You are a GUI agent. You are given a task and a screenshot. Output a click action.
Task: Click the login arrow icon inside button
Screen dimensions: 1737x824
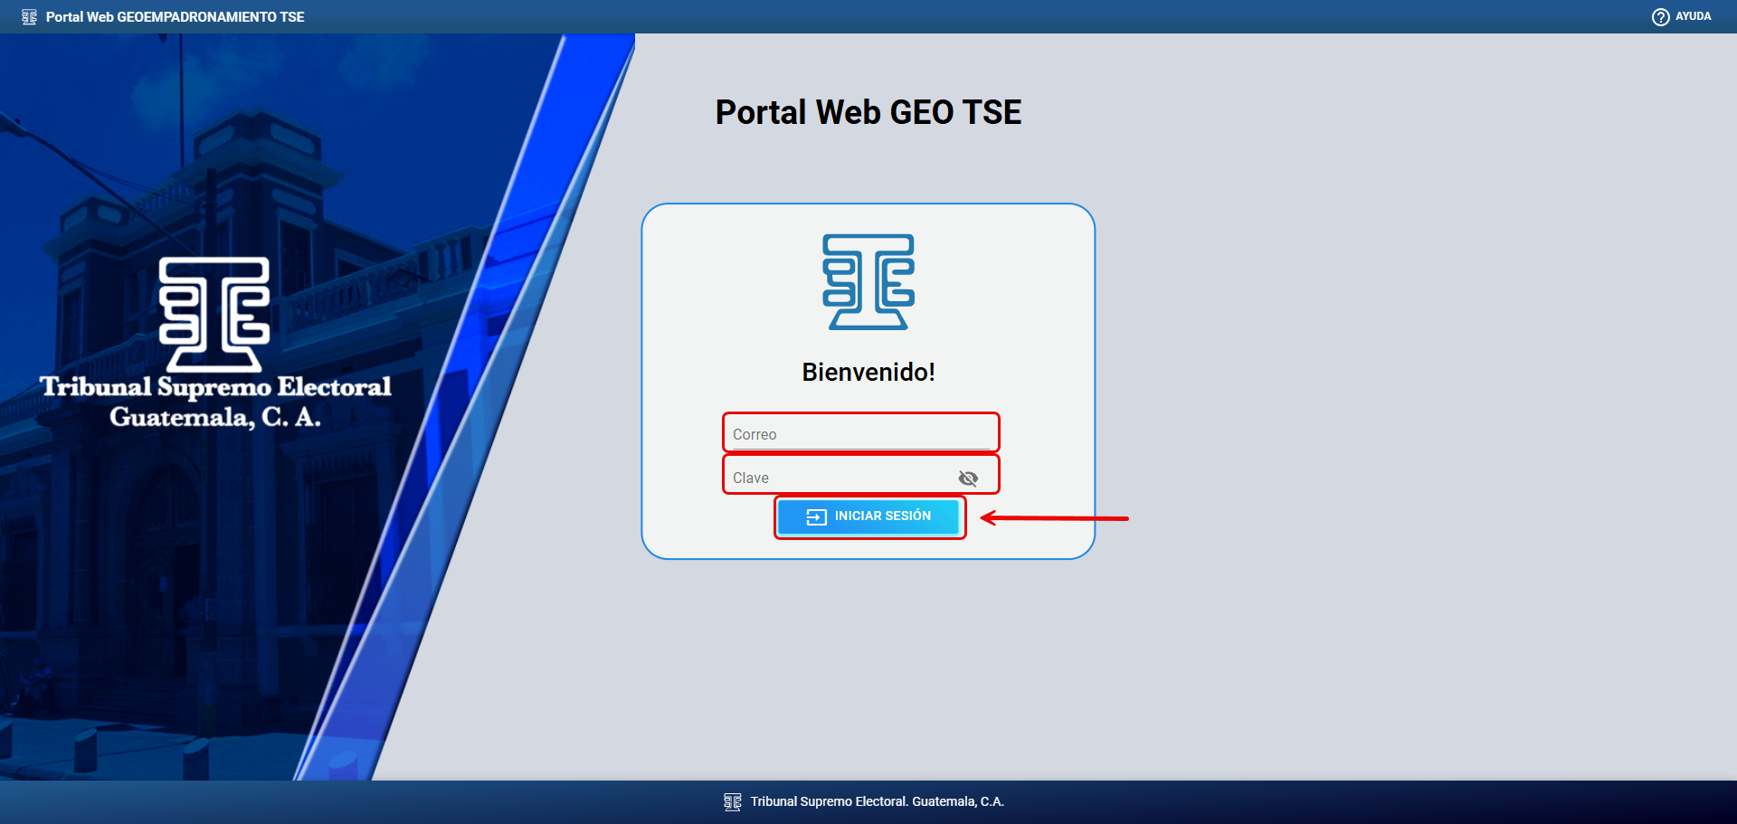tap(816, 516)
